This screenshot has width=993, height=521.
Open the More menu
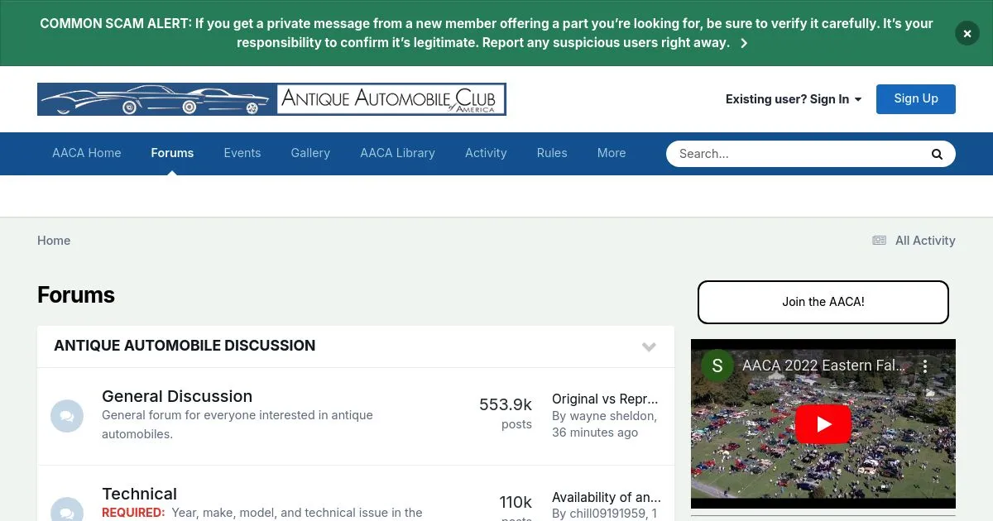[x=612, y=153]
